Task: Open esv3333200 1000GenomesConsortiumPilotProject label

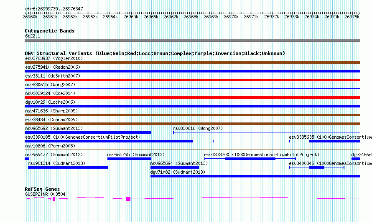Action: 262,155
